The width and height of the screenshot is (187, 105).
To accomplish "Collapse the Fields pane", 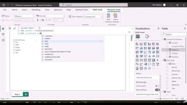I will coord(185,29).
